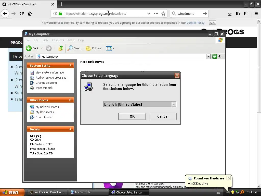Reload the WinCDEmu download page

coord(22,14)
